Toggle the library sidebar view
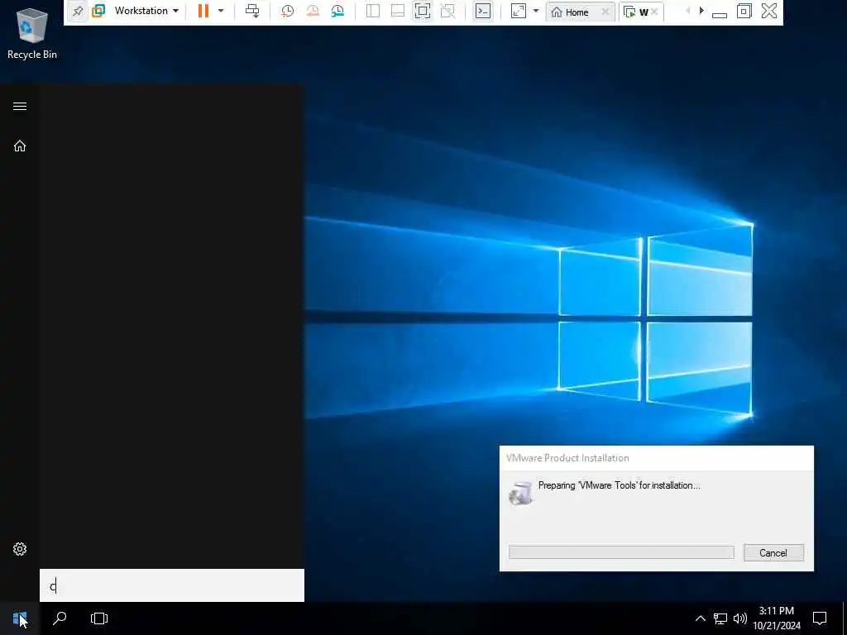 point(373,11)
